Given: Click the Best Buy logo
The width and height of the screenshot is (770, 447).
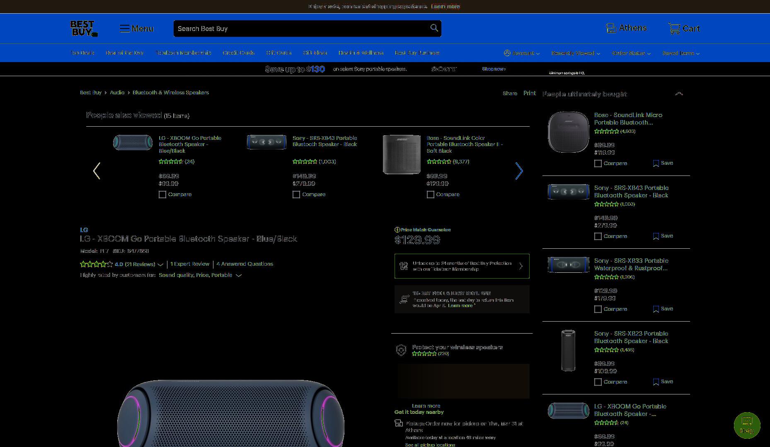Looking at the screenshot, I should pyautogui.click(x=84, y=29).
